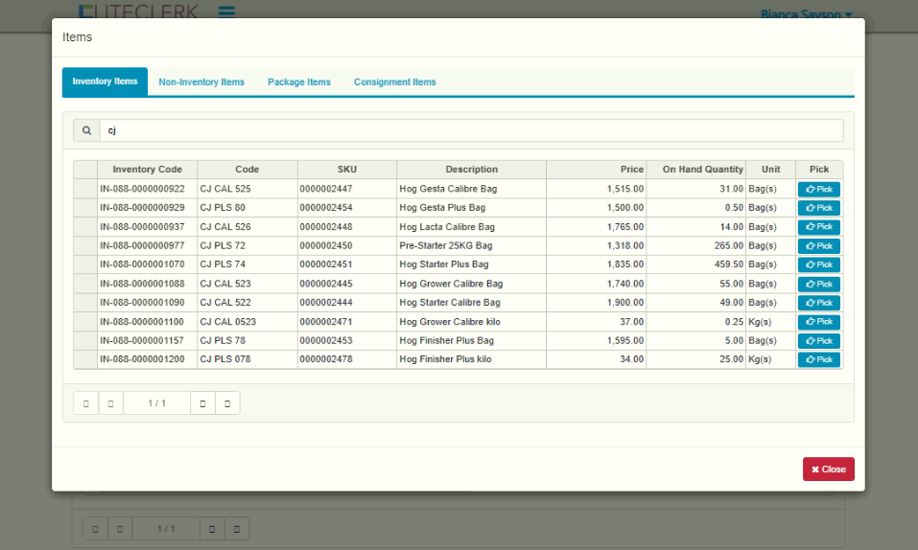Pick item with code CJ CAL 526
Image resolution: width=918 pixels, height=550 pixels.
(818, 227)
